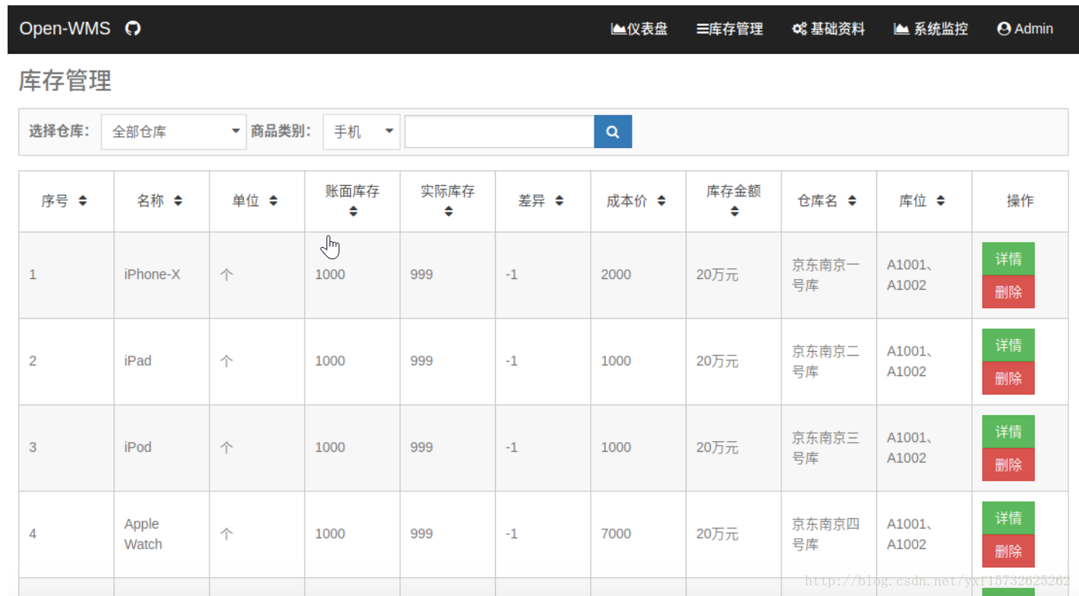Screen dimensions: 1079x596
Task: View 详情 for iPad row
Action: 1008,346
